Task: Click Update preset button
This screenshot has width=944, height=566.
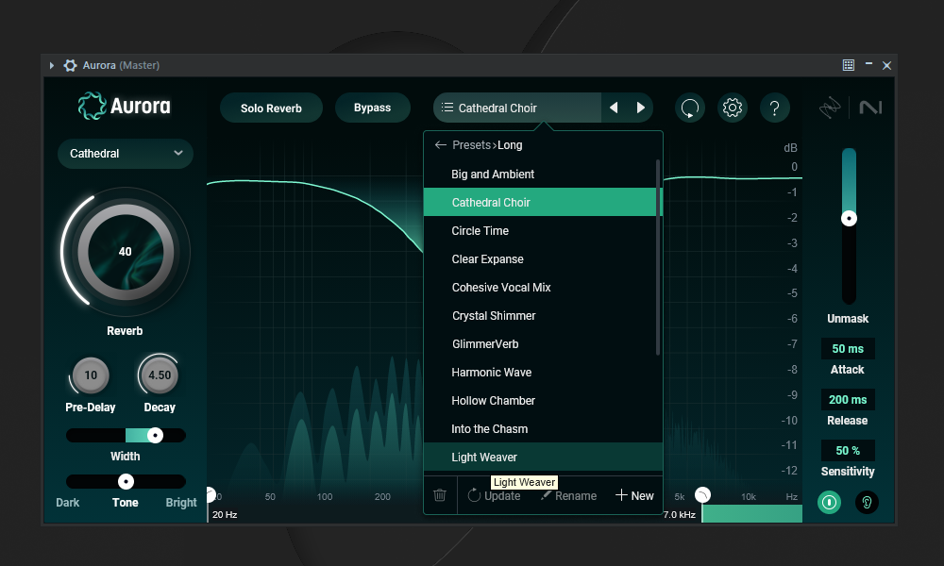Action: (x=495, y=495)
